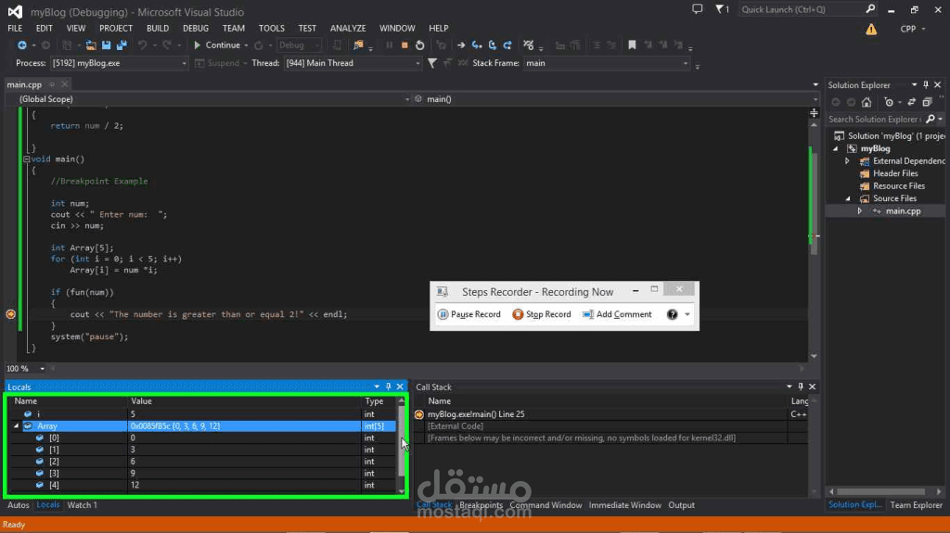
Task: Click the Step Into icon
Action: pos(477,45)
